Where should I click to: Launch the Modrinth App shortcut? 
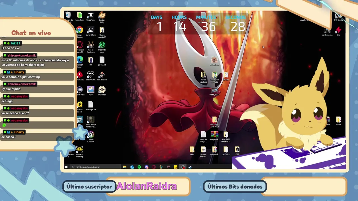(x=102, y=47)
